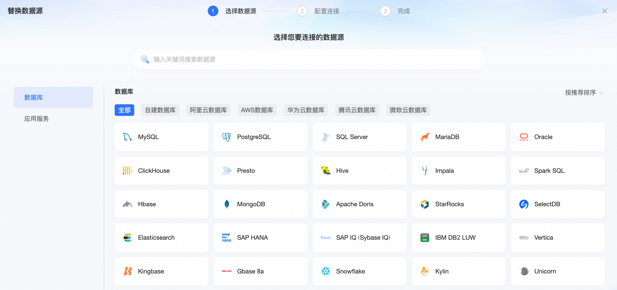Click the Spark SQL logo icon

(x=524, y=171)
